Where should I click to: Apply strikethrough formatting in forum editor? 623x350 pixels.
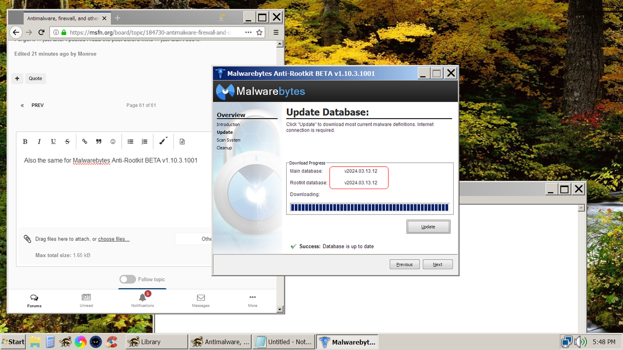67,141
